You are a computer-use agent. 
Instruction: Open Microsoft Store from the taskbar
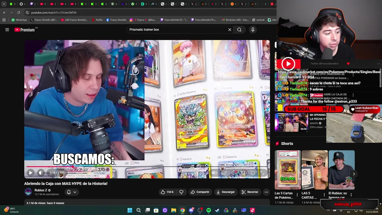[156, 210]
